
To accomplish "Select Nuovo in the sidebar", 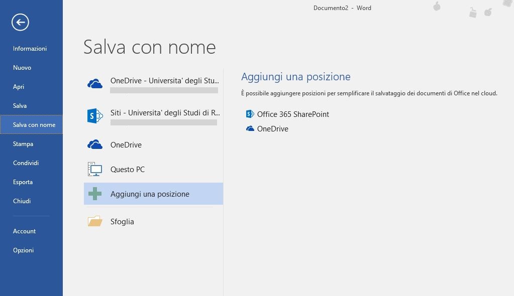I will (22, 67).
